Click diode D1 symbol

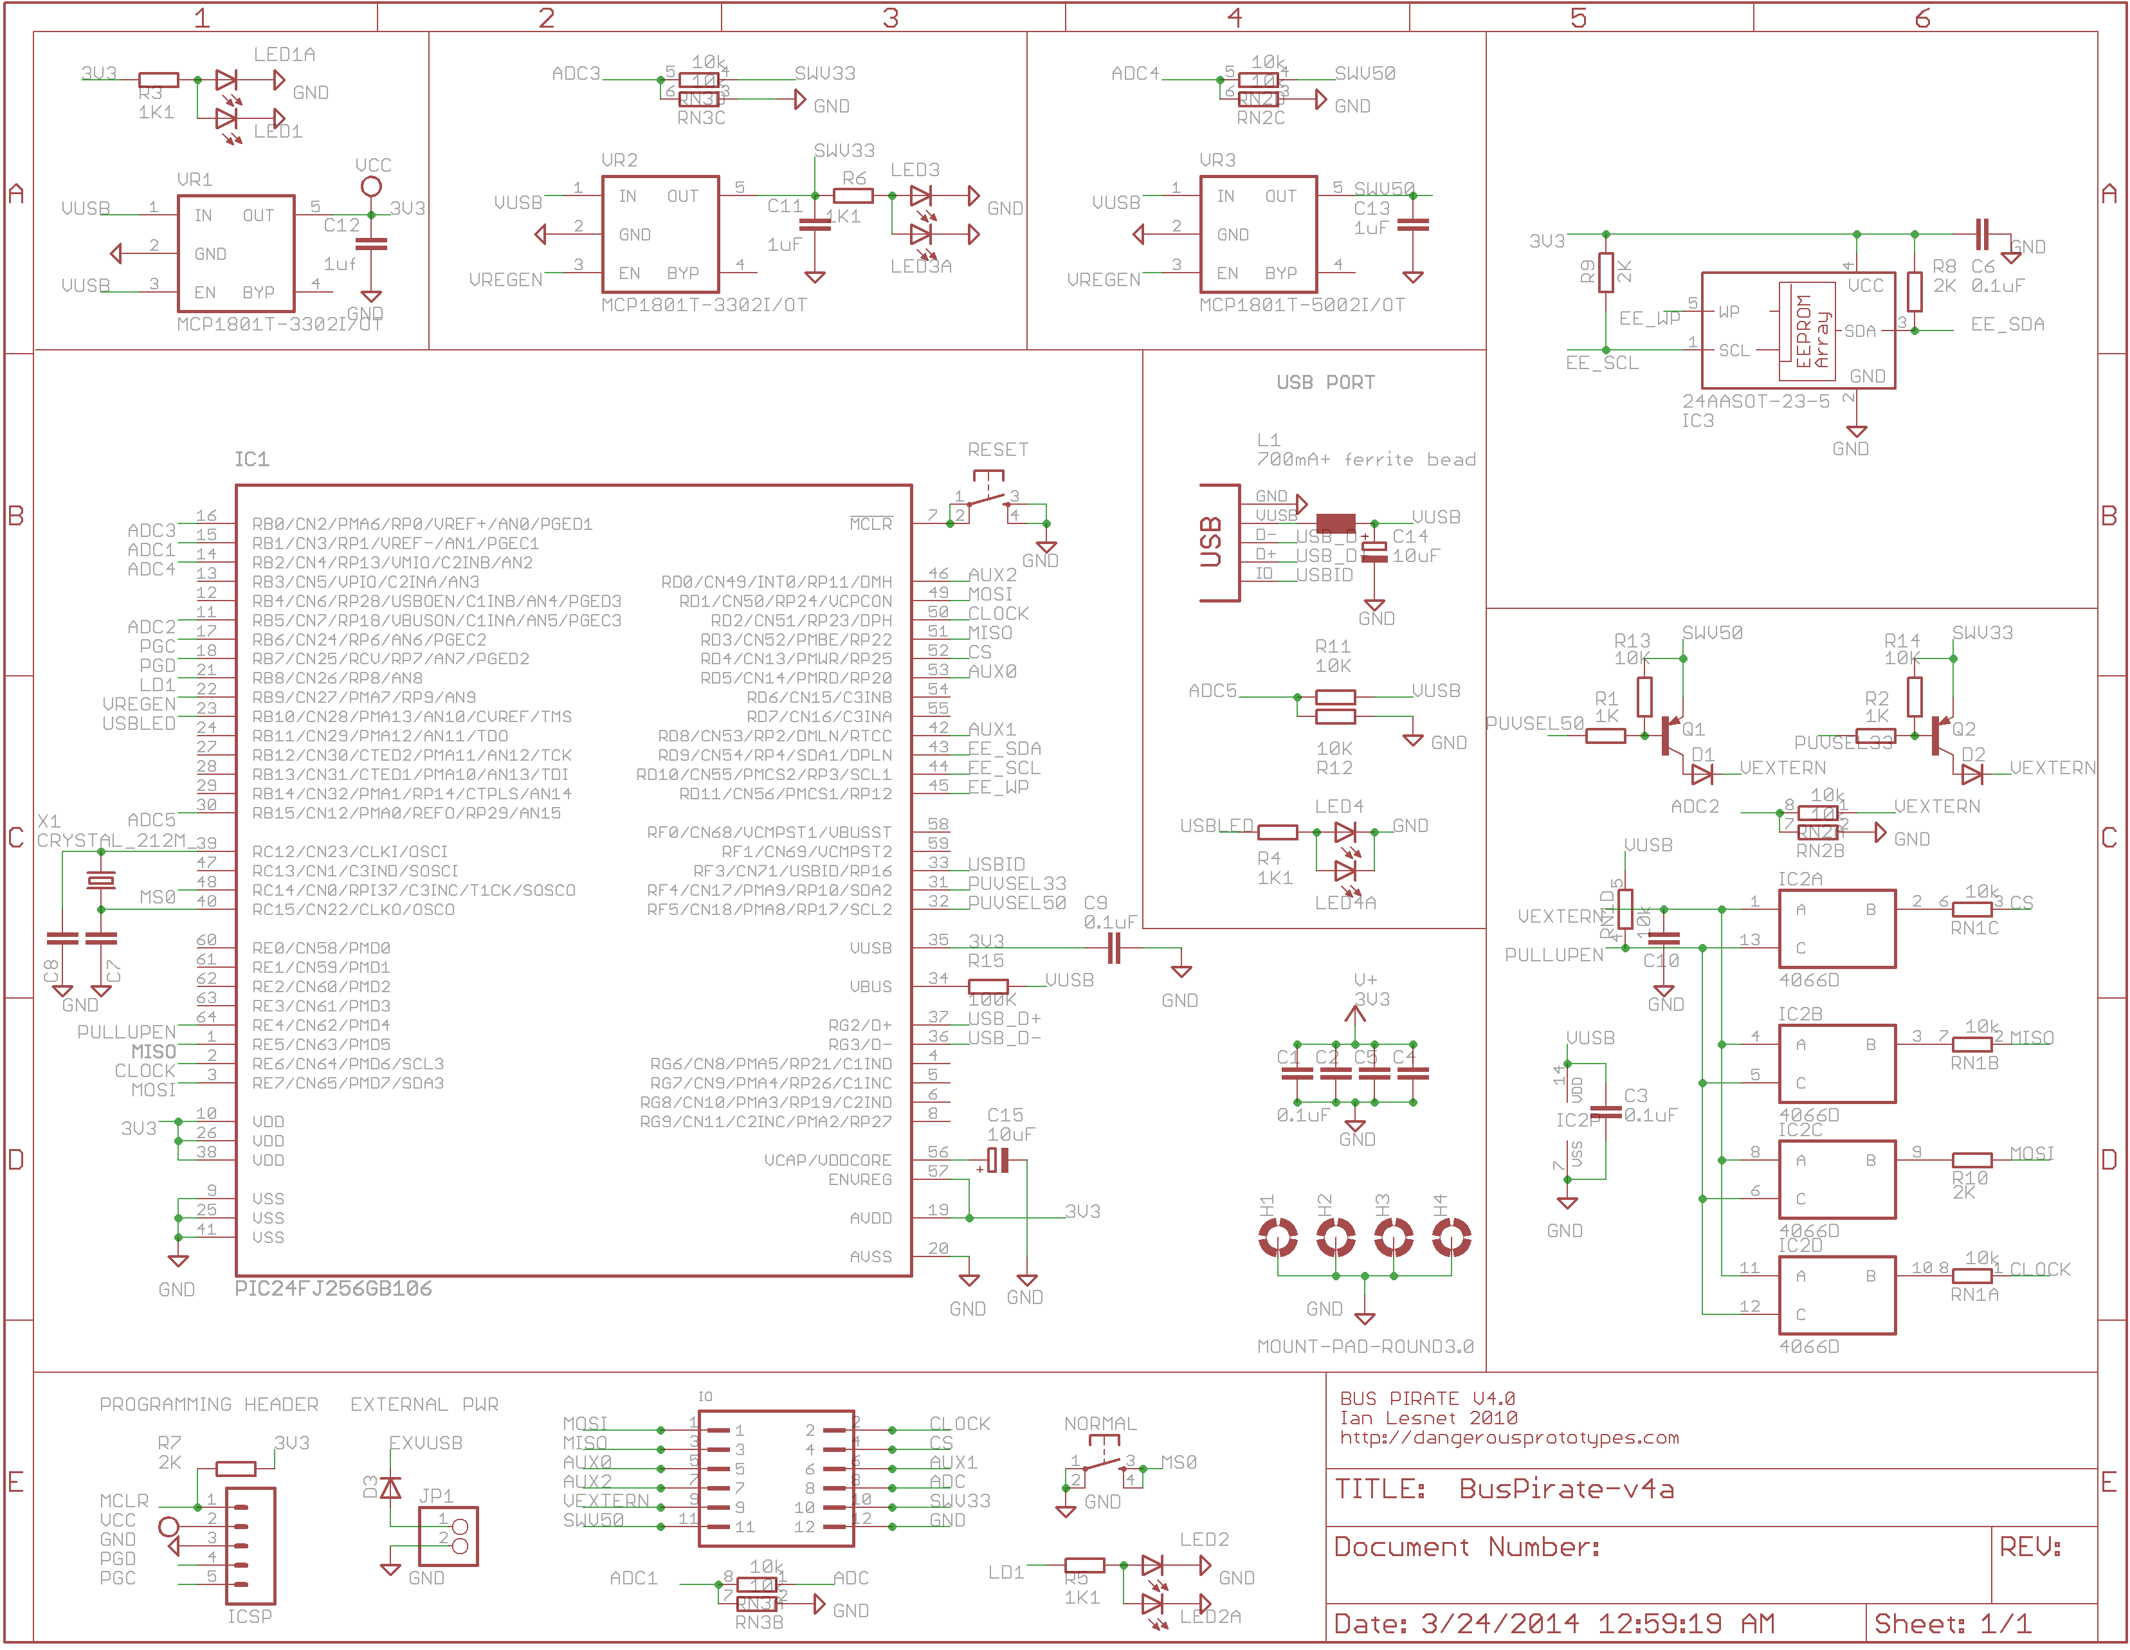tap(1702, 774)
